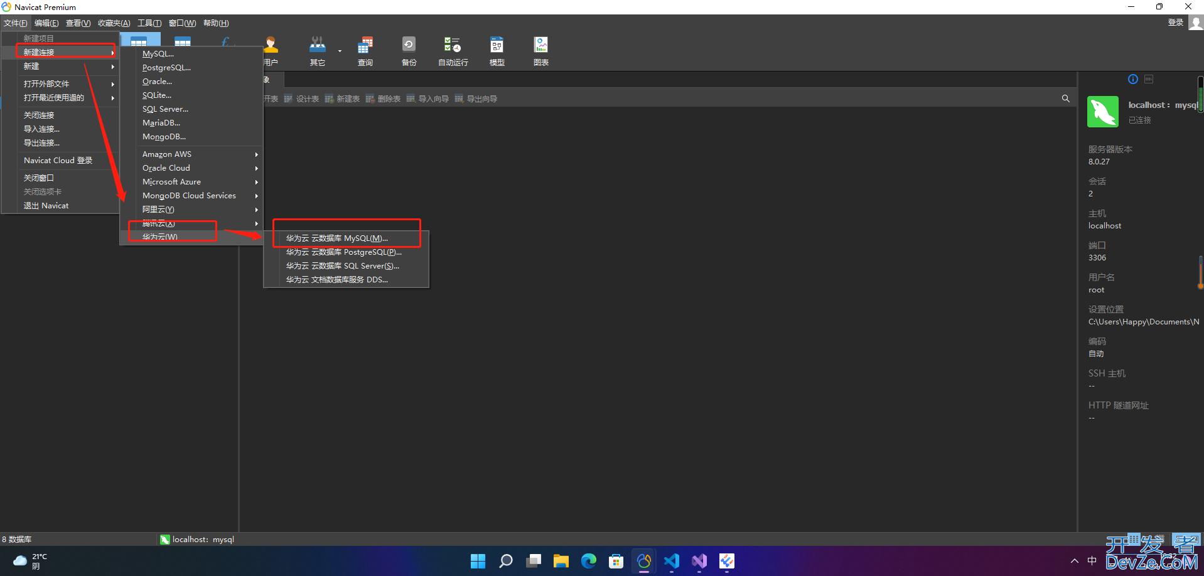Click the connection icon in status bar

click(x=165, y=540)
